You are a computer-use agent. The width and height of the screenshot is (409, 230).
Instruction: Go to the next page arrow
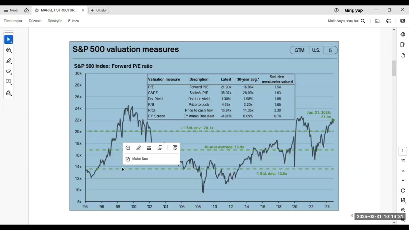tap(403, 180)
